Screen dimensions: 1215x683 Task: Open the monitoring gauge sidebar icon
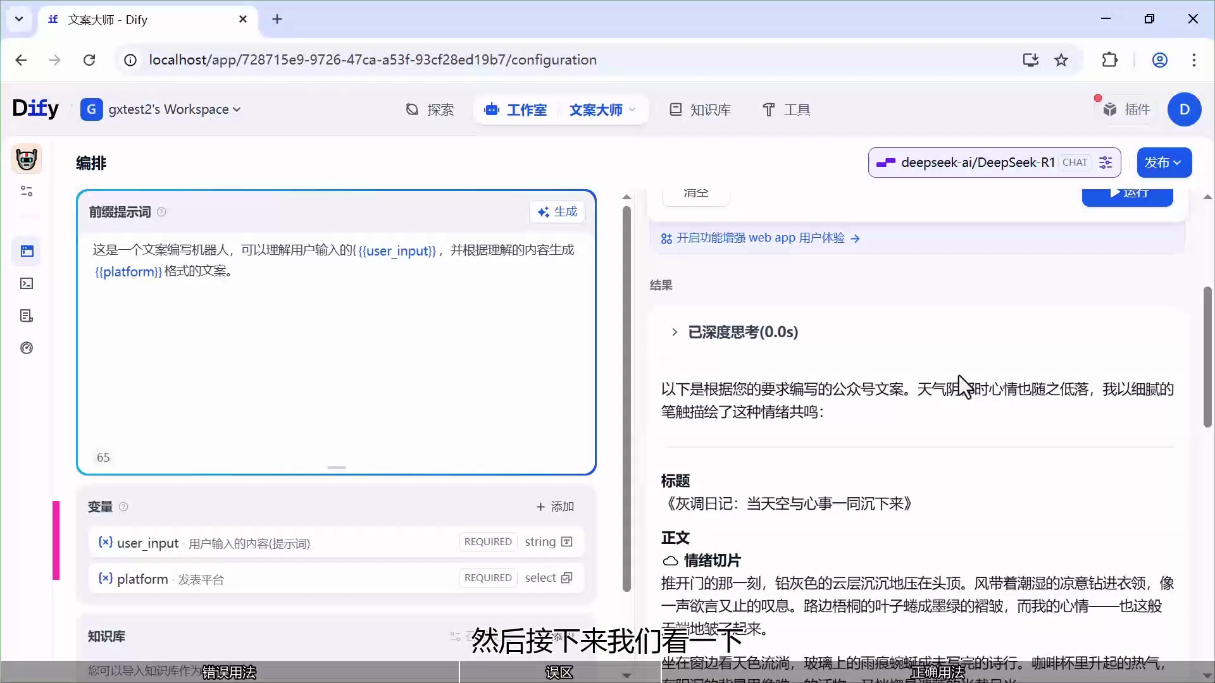coord(27,348)
